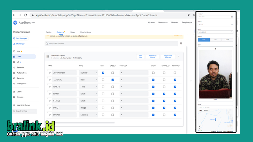
Task: Open the LatLong type dropdown for LOKASI
Action: pyautogui.click(x=89, y=115)
